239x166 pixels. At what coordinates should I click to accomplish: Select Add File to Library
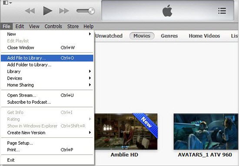pos(47,58)
